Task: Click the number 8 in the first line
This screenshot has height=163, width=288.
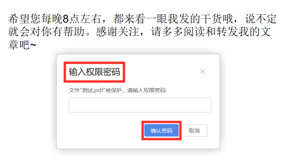Action: coord(65,19)
